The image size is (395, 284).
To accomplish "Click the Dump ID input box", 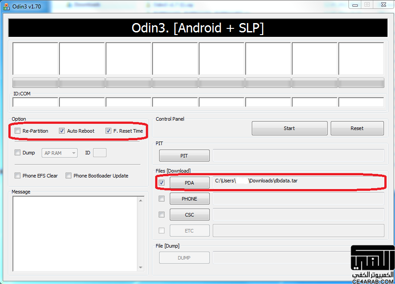I will click(99, 153).
